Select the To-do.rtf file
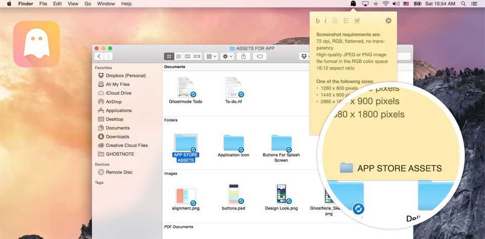485x239 pixels. pos(233,90)
